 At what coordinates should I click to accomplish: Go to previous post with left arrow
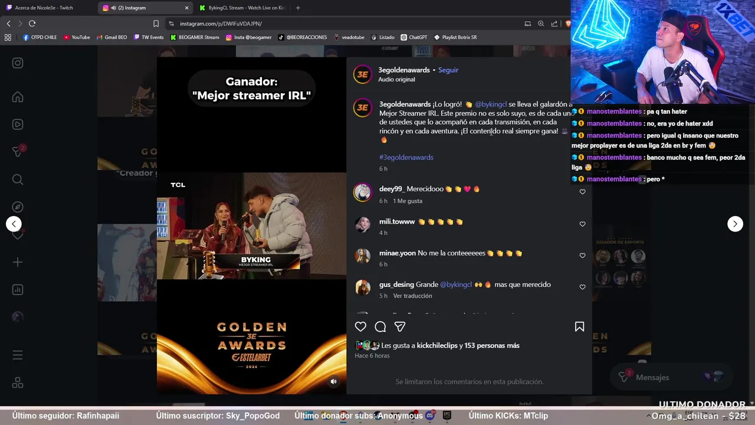coord(14,224)
